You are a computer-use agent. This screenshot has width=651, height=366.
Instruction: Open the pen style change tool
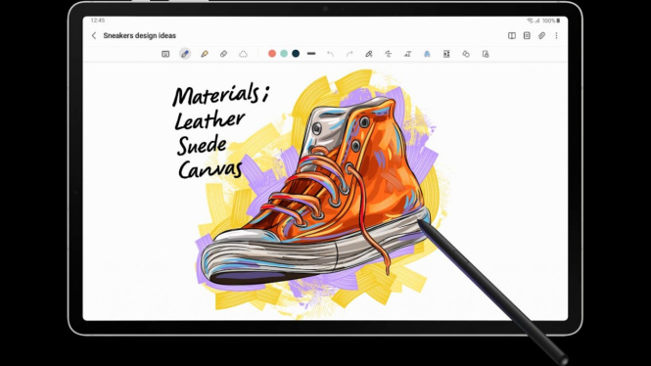click(369, 54)
